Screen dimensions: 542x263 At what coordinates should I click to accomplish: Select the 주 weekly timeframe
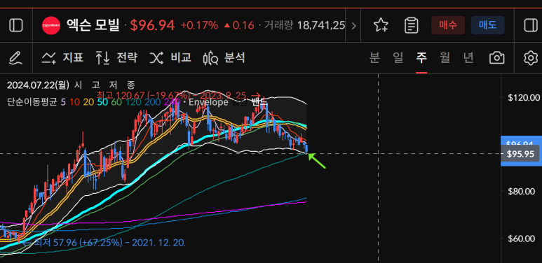(x=421, y=57)
